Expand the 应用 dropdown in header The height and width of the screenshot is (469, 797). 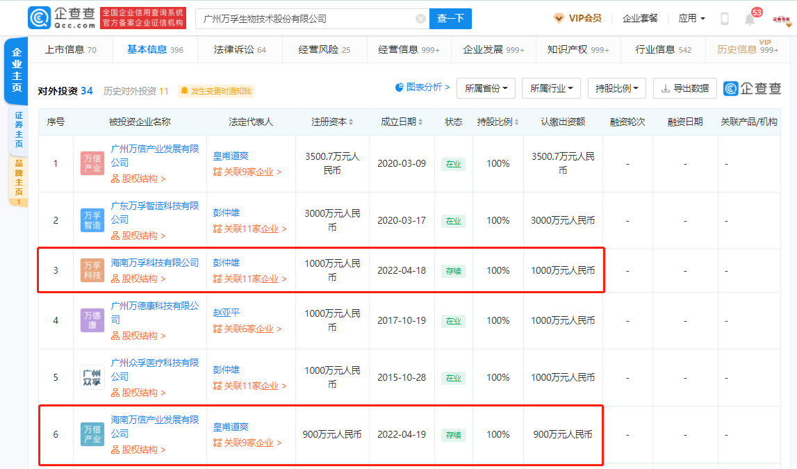pos(692,18)
